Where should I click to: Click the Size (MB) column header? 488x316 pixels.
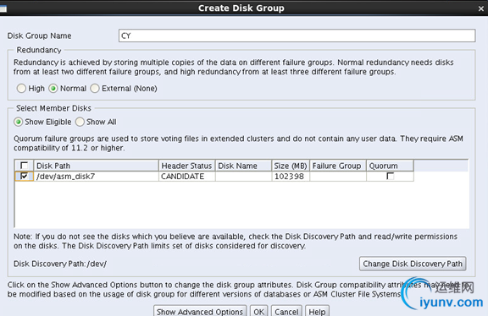pyautogui.click(x=291, y=166)
